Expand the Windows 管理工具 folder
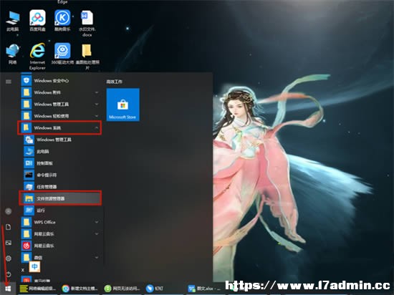The image size is (394, 295). point(60,105)
